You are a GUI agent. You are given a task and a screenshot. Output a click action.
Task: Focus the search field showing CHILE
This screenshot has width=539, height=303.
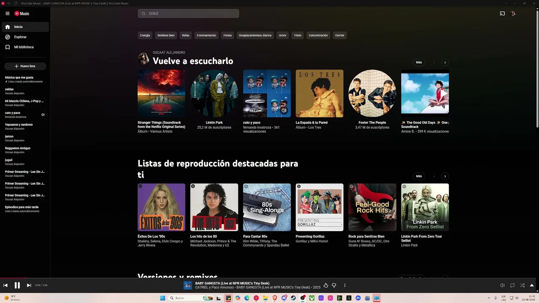pos(188,13)
